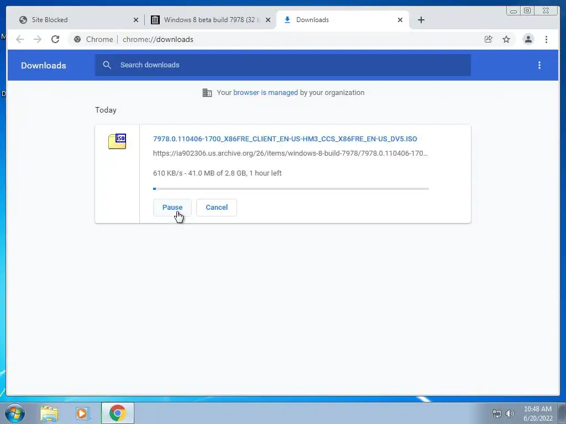Close the Downloads tab
This screenshot has width=566, height=424.
coord(400,20)
